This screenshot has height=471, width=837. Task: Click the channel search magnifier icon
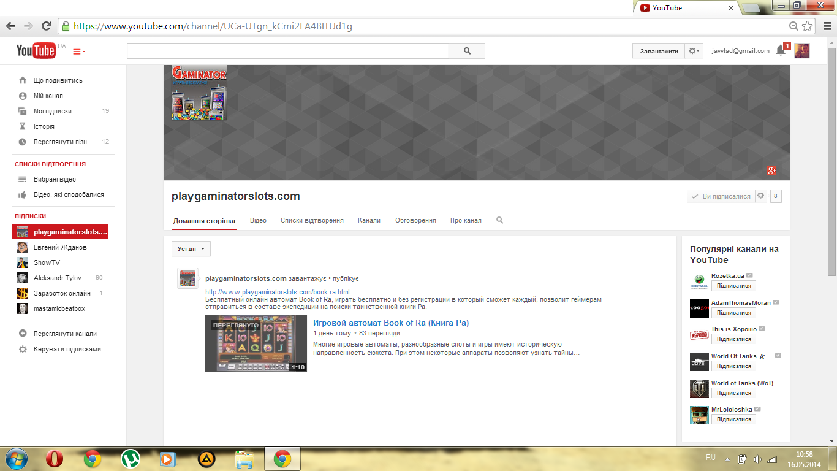(x=500, y=220)
